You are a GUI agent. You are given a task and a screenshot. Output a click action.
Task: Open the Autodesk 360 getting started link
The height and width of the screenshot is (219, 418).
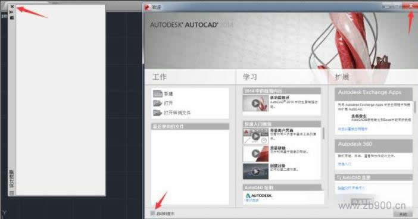pos(344,164)
